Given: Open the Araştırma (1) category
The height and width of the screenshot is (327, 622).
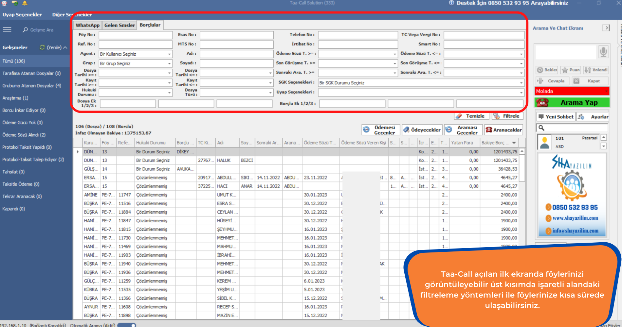Looking at the screenshot, I should coord(15,98).
